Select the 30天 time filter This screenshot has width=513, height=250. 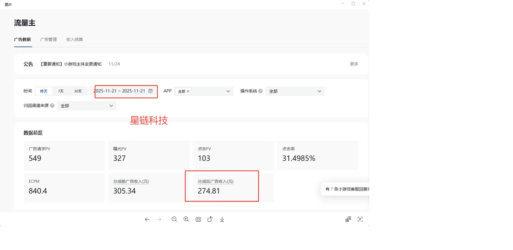78,91
